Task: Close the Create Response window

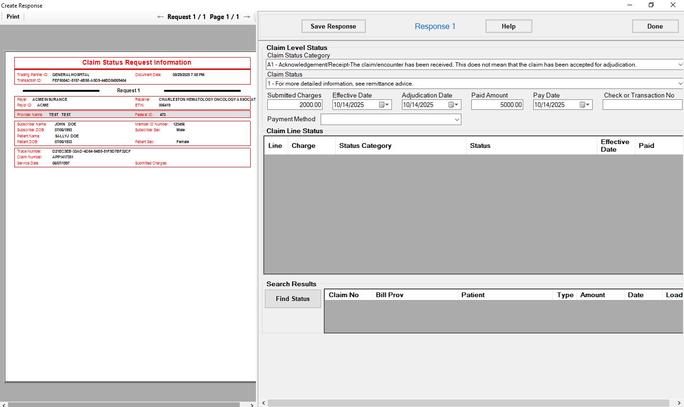Action: tap(673, 5)
